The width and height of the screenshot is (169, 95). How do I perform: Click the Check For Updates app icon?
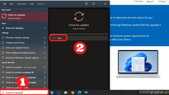(x=3, y=28)
